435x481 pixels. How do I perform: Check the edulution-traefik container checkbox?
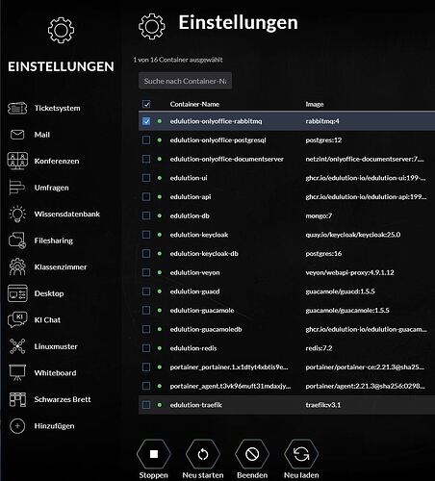point(146,405)
